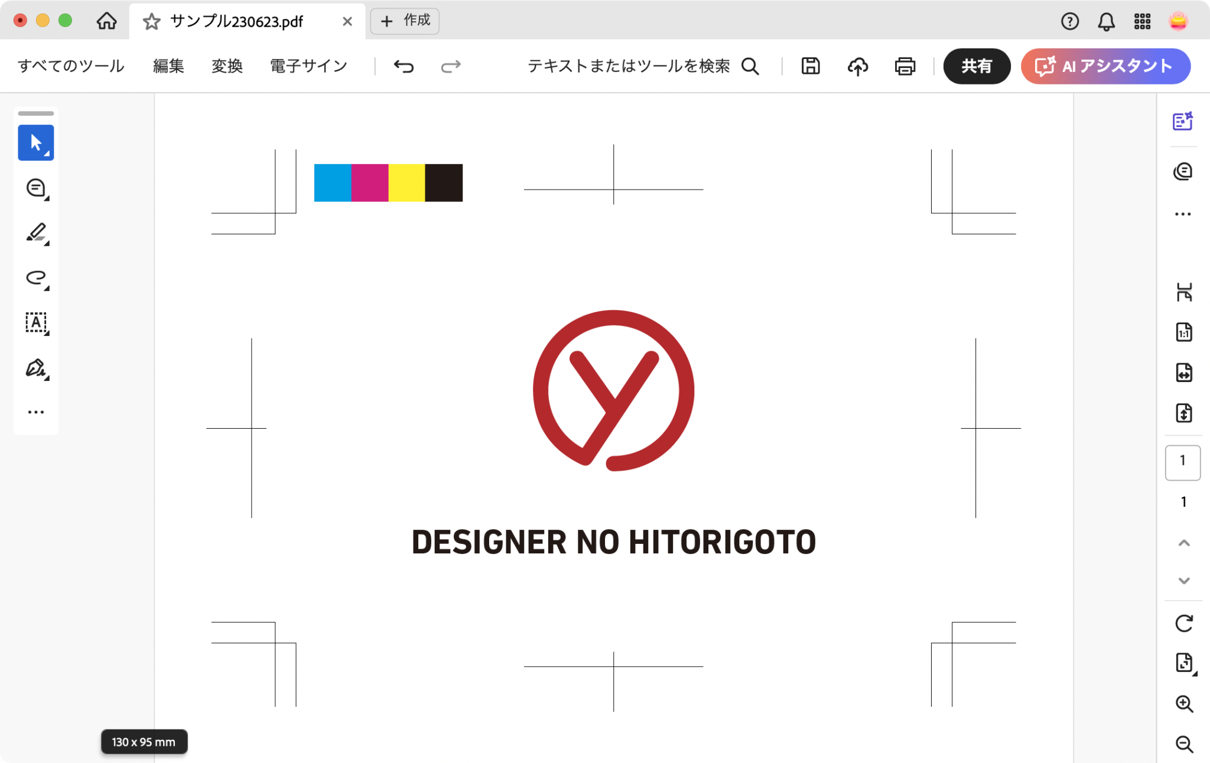Viewport: 1210px width, 763px height.
Task: Choose the comment tool
Action: pyautogui.click(x=36, y=188)
